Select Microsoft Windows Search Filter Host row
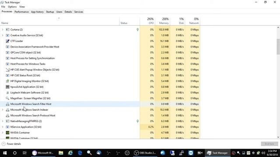The image size is (280, 157). [x=100, y=104]
